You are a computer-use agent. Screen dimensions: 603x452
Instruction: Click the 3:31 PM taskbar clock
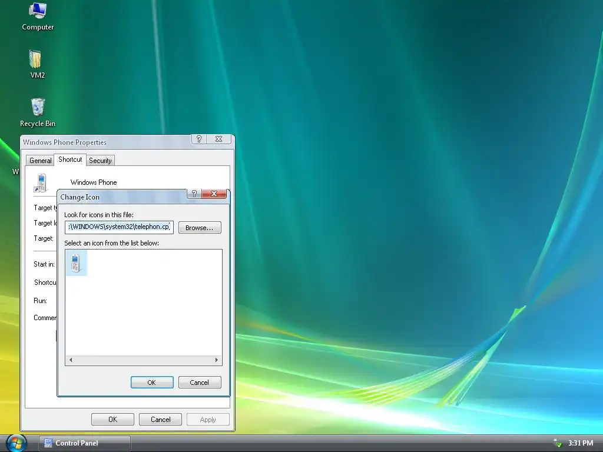(580, 443)
